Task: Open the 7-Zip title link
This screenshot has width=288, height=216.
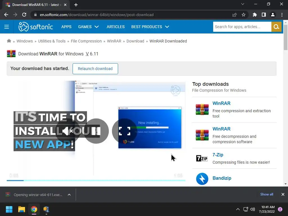Action: (218, 155)
